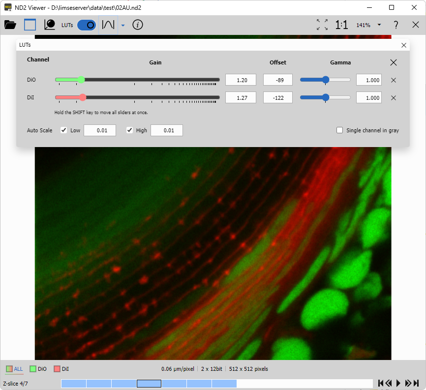Click the fit-to-screen arrows icon
This screenshot has height=390, width=426.
pos(322,25)
